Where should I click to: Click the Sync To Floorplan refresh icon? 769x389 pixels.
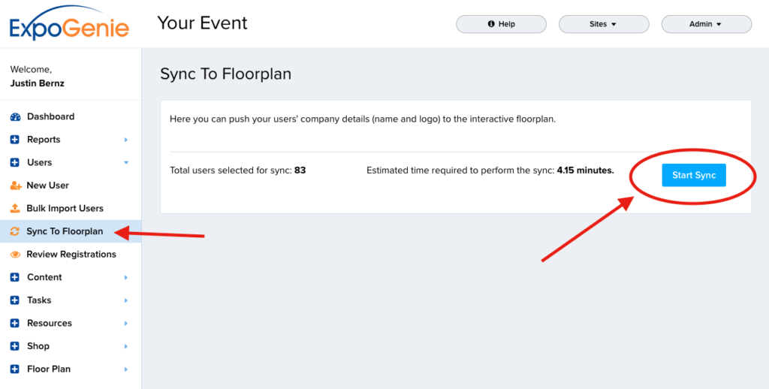click(x=15, y=231)
